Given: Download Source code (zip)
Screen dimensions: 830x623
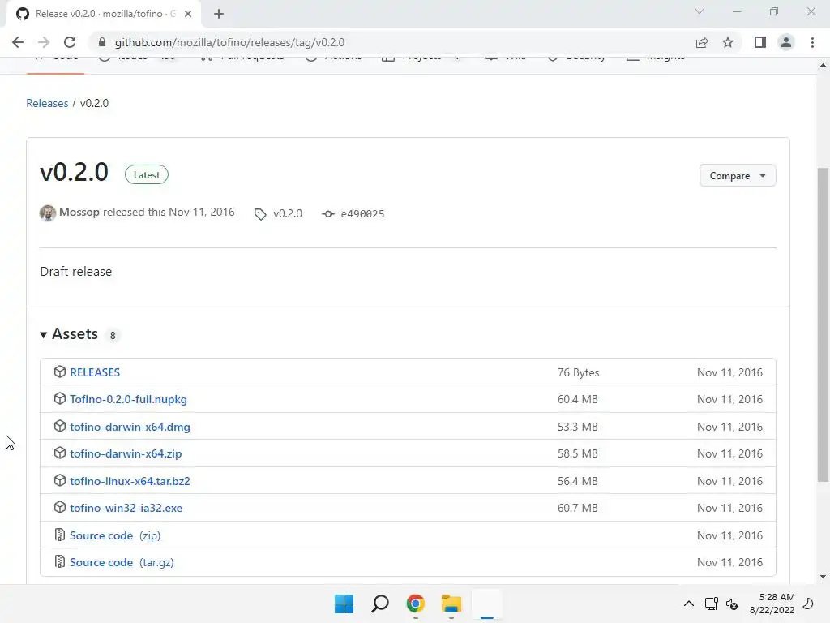Looking at the screenshot, I should click(115, 535).
